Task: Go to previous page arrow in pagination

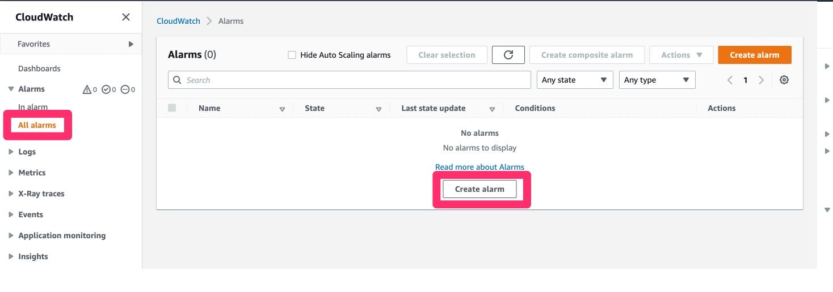Action: [730, 80]
